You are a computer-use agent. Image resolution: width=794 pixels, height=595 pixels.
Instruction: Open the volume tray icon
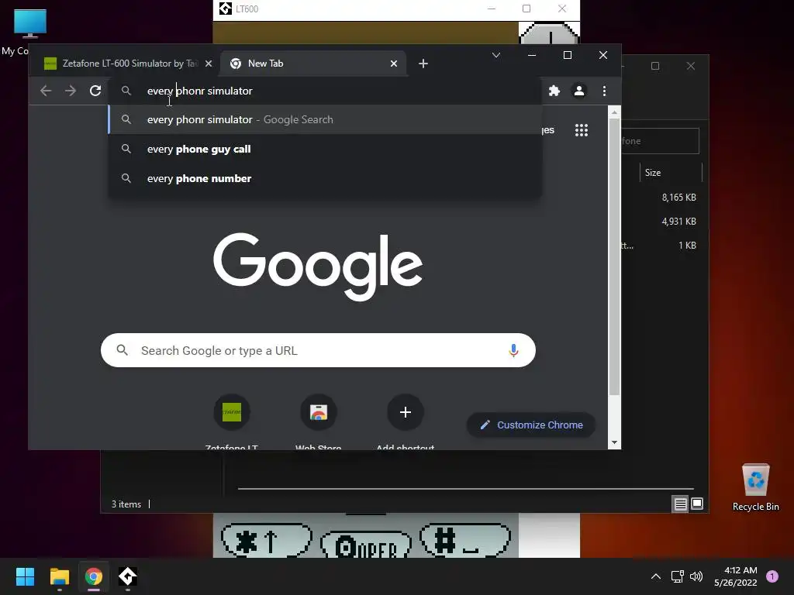click(696, 576)
